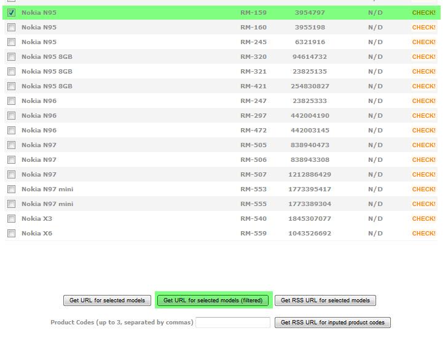Click CHECK! for Nokia X3 RM-540
This screenshot has width=448, height=344.
423,218
